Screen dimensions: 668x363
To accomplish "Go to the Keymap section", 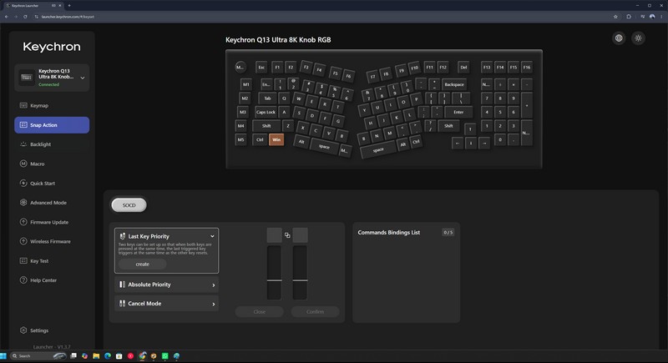I will pyautogui.click(x=52, y=105).
